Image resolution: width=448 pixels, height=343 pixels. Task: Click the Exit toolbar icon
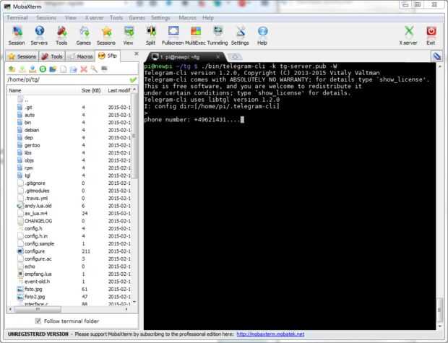tap(431, 35)
